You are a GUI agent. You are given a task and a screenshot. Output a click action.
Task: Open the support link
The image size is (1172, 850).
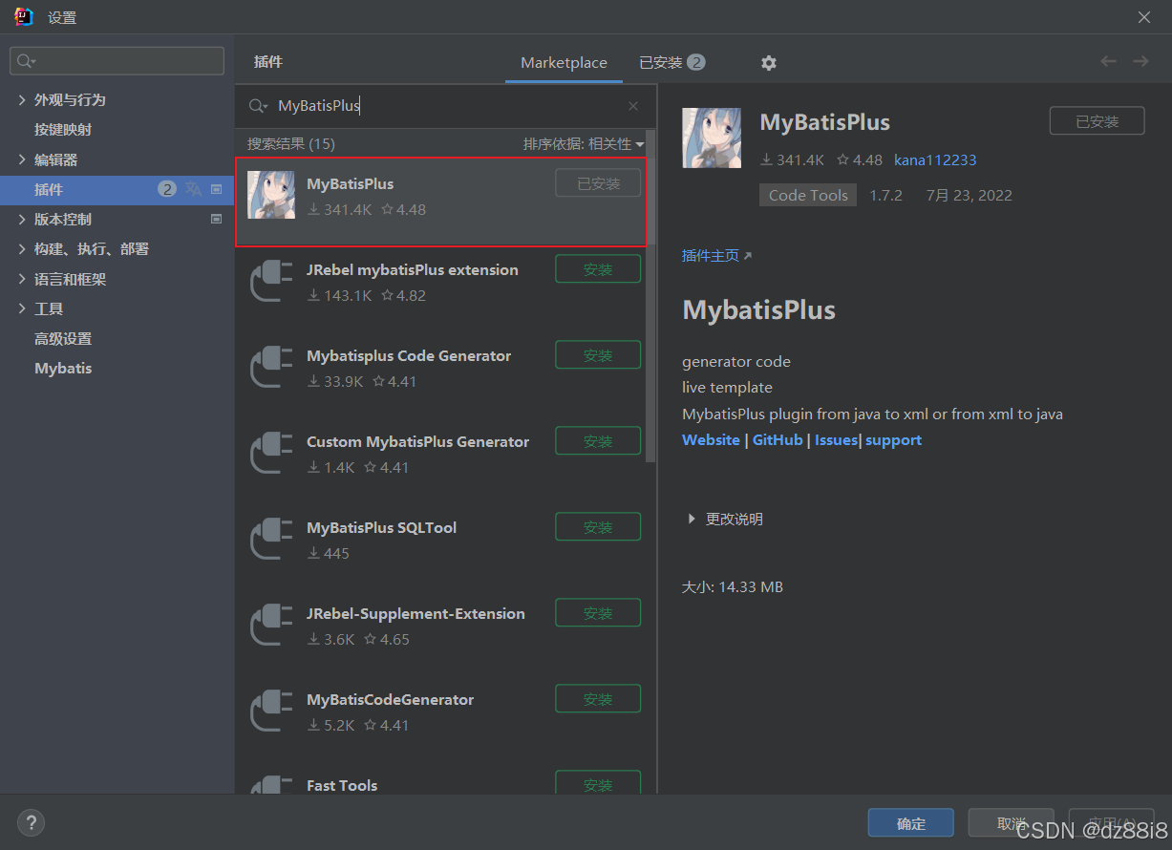point(893,439)
